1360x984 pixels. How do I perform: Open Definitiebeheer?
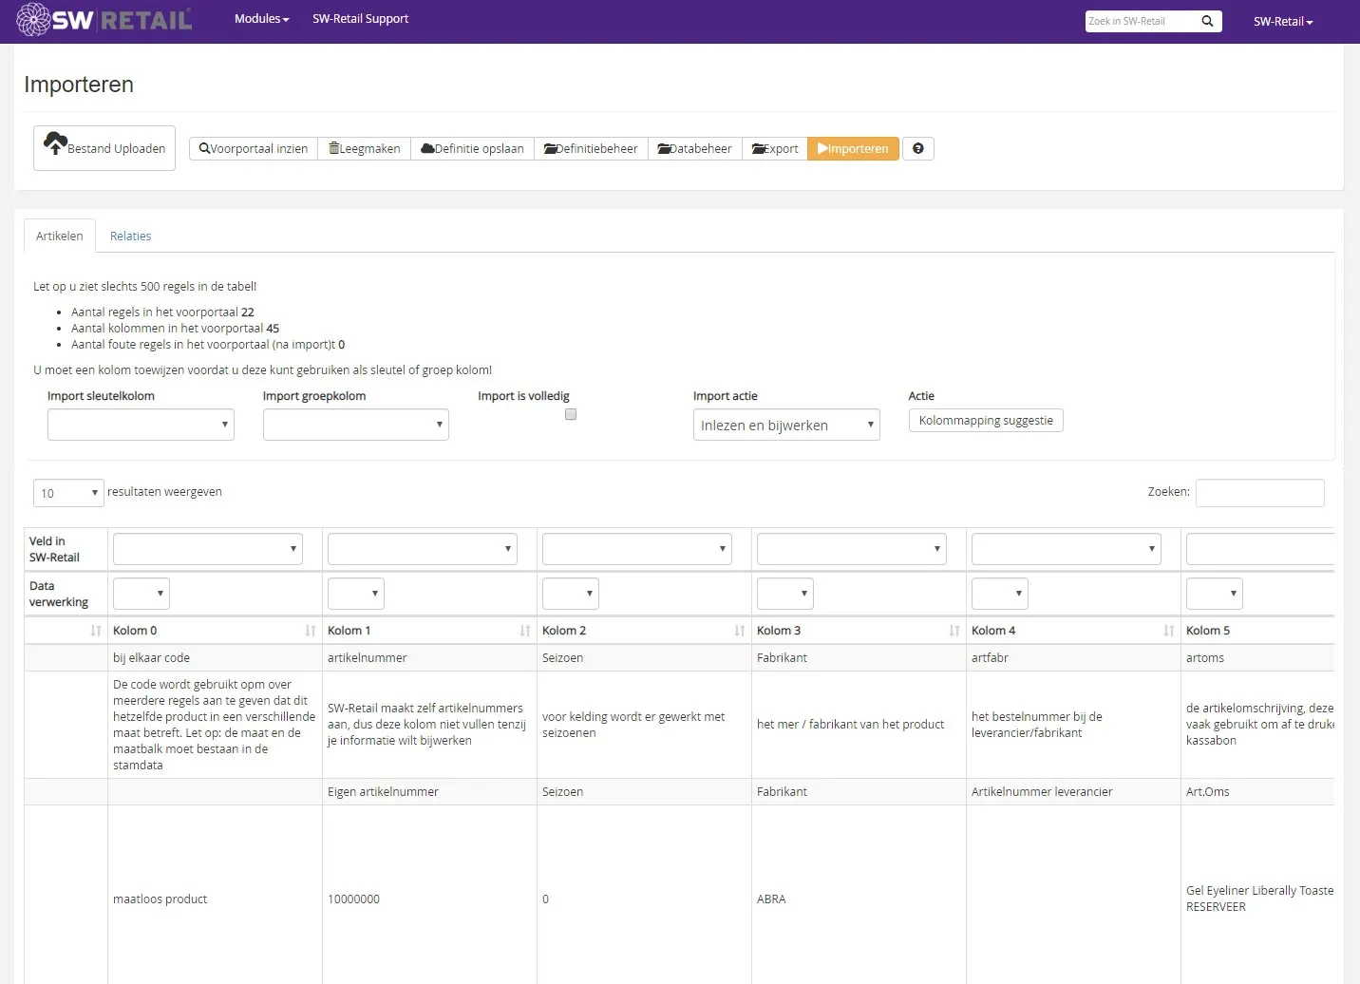click(591, 148)
